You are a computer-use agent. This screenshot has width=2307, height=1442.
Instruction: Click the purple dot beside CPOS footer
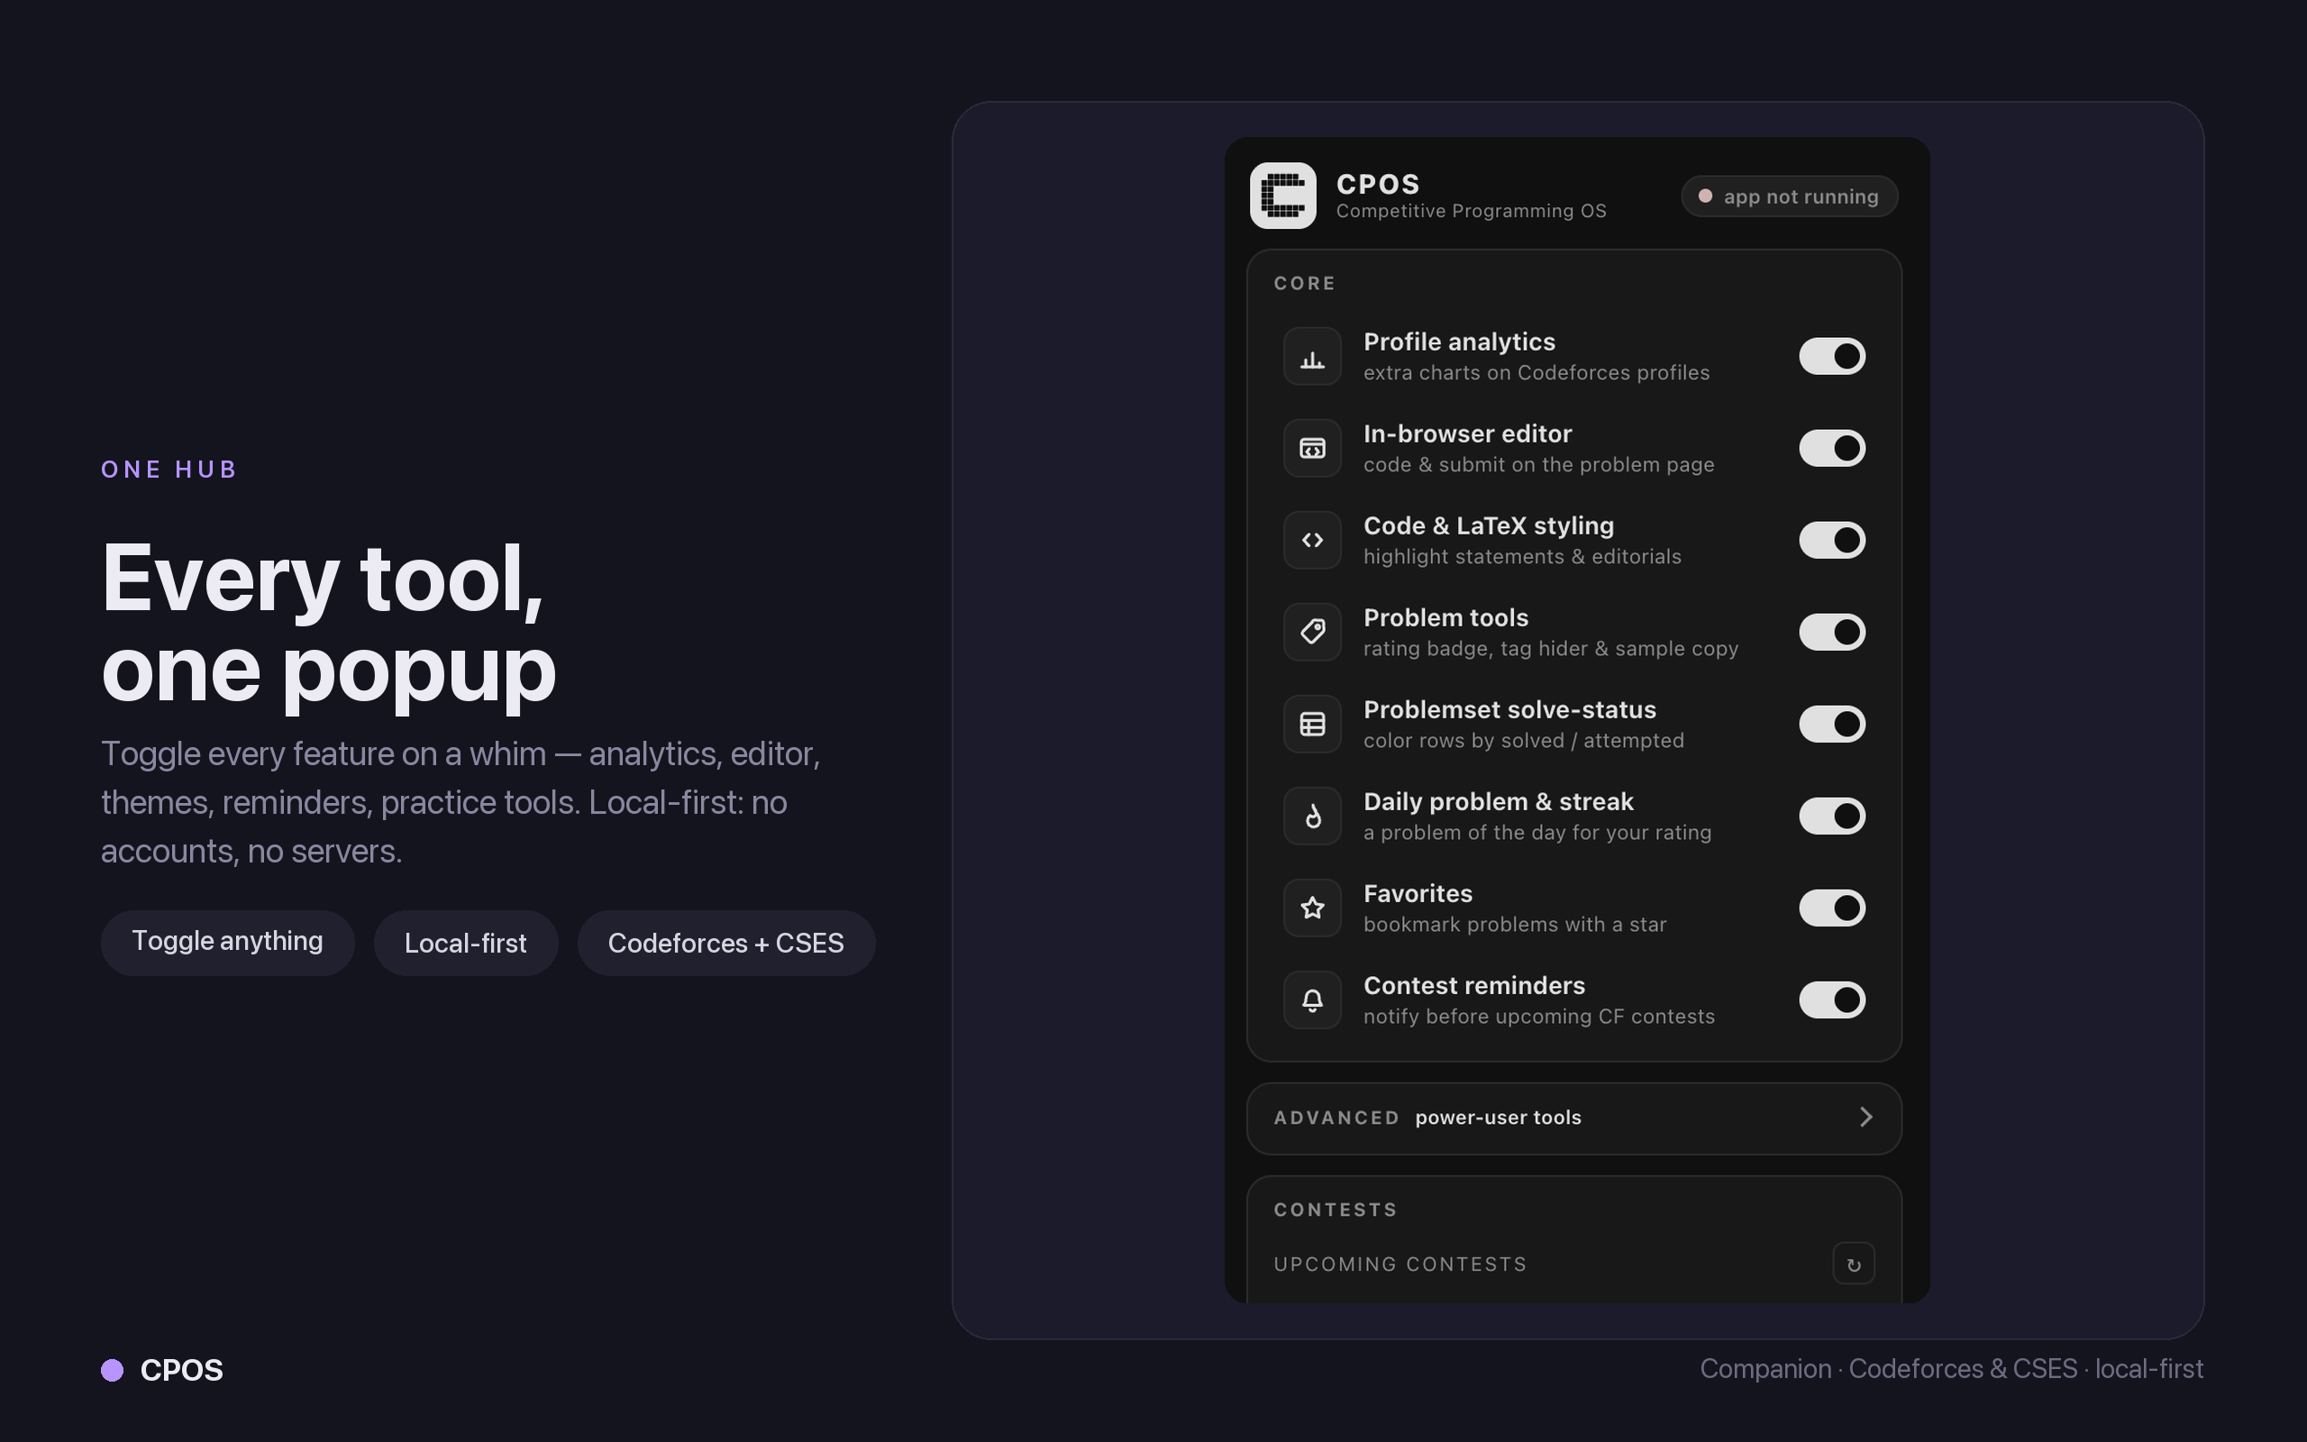(113, 1371)
